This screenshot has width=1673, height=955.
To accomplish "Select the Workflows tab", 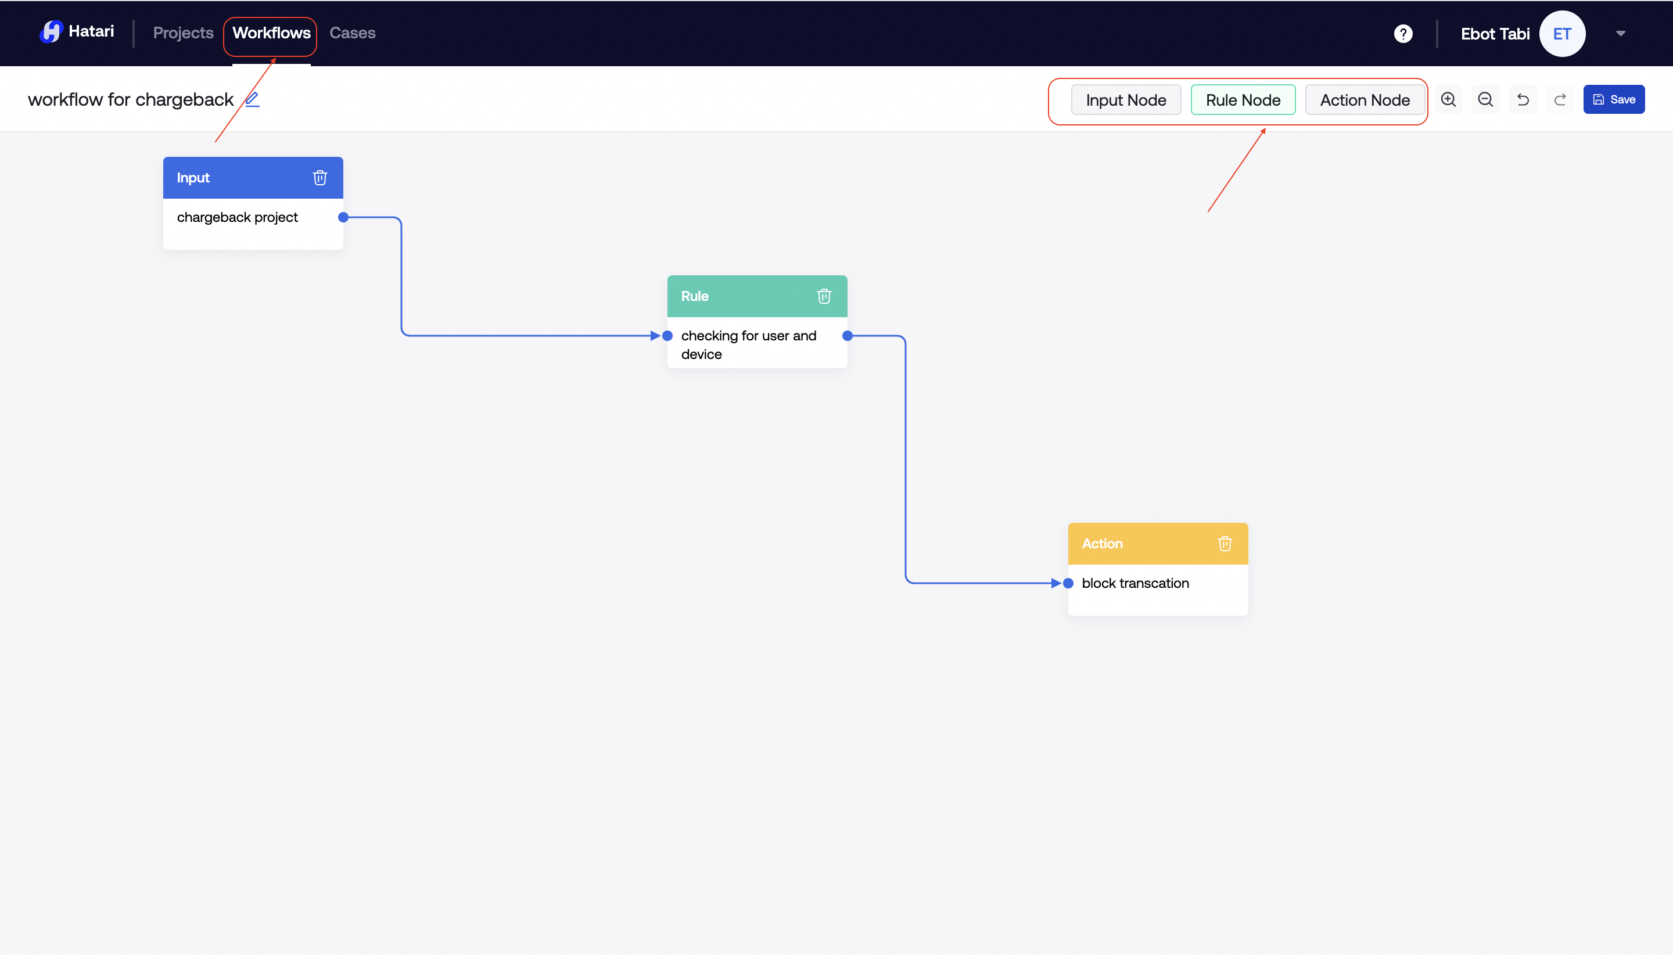I will [x=271, y=33].
